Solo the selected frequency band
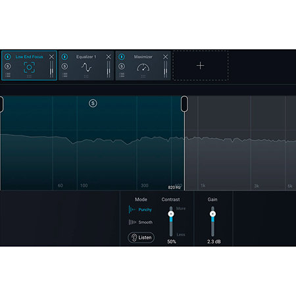296x296 pixels. [93, 103]
